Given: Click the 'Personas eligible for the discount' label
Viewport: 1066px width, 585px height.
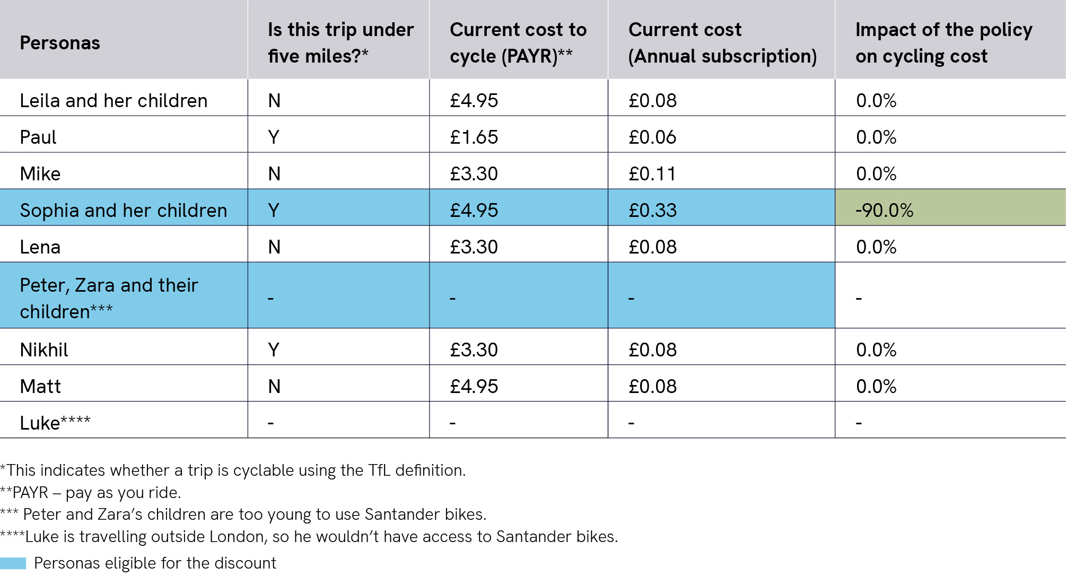Looking at the screenshot, I should point(155,563).
